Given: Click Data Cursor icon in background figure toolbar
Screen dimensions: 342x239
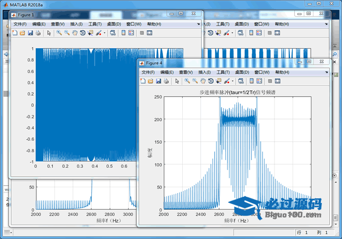Looking at the screenshot, I should [x=218, y=33].
